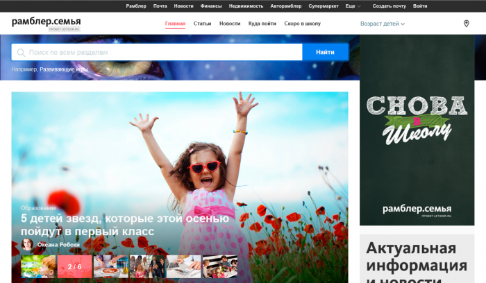Select the active 2 / 6 slide thumbnail
Screen dimensions: 486x283
(x=74, y=266)
